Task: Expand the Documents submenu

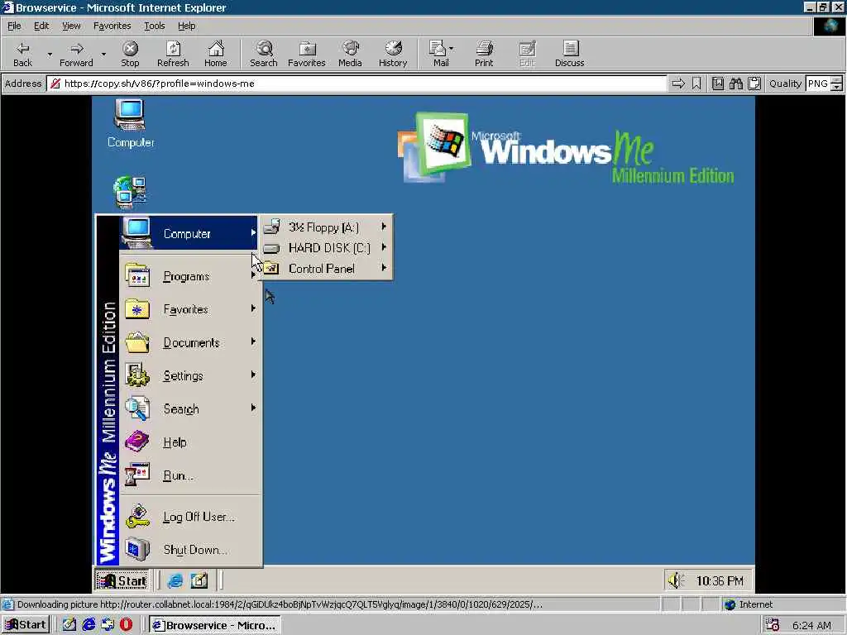Action: tap(190, 343)
